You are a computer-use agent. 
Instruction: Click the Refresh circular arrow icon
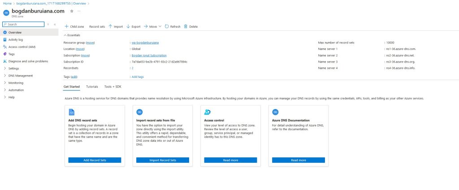click(167, 26)
